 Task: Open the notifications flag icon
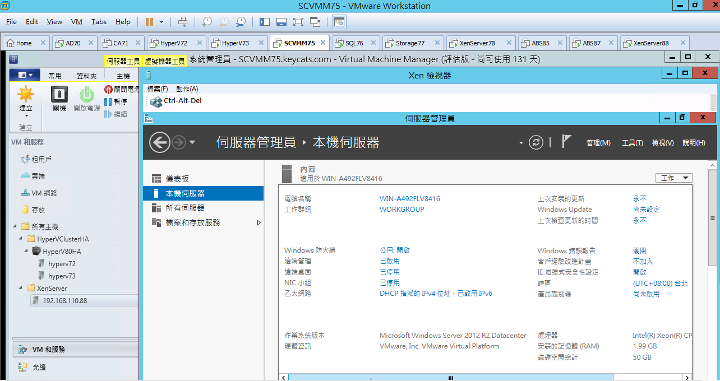coord(567,142)
